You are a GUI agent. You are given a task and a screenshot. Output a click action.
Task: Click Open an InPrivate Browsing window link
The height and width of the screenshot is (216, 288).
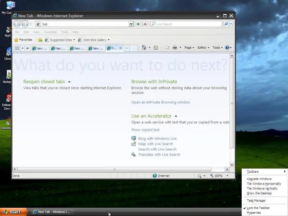pos(161,102)
